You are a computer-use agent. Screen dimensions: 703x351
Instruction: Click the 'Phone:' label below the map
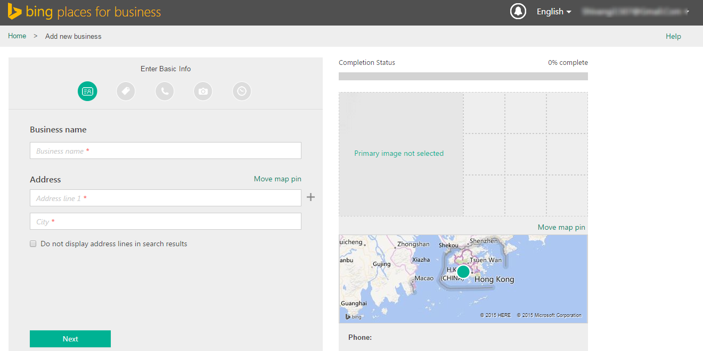pyautogui.click(x=360, y=337)
